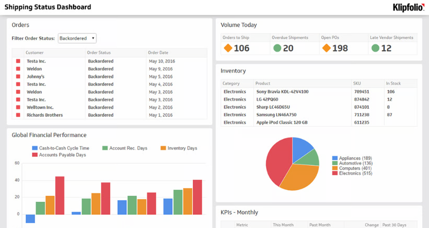Image resolution: width=429 pixels, height=228 pixels.
Task: Click orange diamond icon beside 198
Action: point(326,48)
